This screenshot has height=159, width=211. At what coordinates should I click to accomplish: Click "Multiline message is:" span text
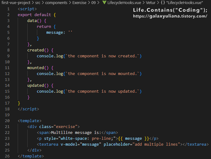point(76,133)
